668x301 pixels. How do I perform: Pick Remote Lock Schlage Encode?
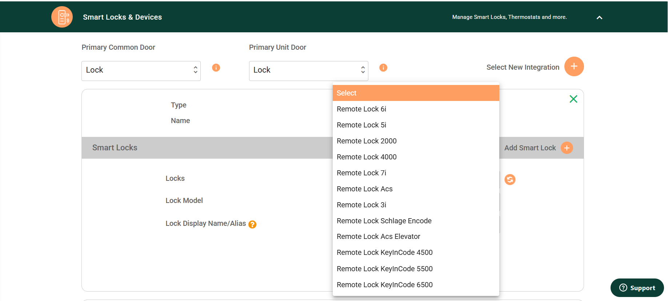pos(416,221)
